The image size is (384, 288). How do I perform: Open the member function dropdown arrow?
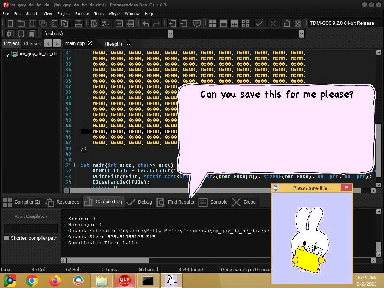tap(302, 33)
